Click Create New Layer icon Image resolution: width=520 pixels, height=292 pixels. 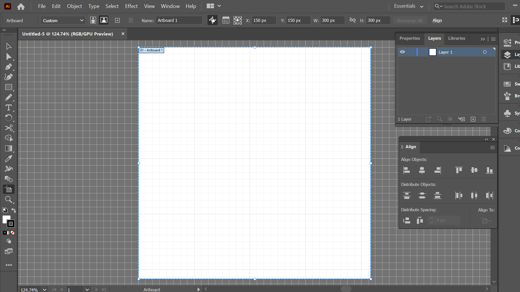click(x=473, y=119)
